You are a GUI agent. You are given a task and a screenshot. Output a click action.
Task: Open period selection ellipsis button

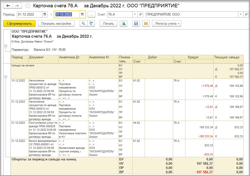(91, 15)
